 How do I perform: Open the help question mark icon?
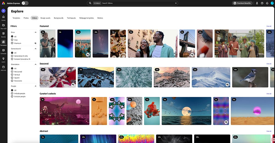[262, 3]
